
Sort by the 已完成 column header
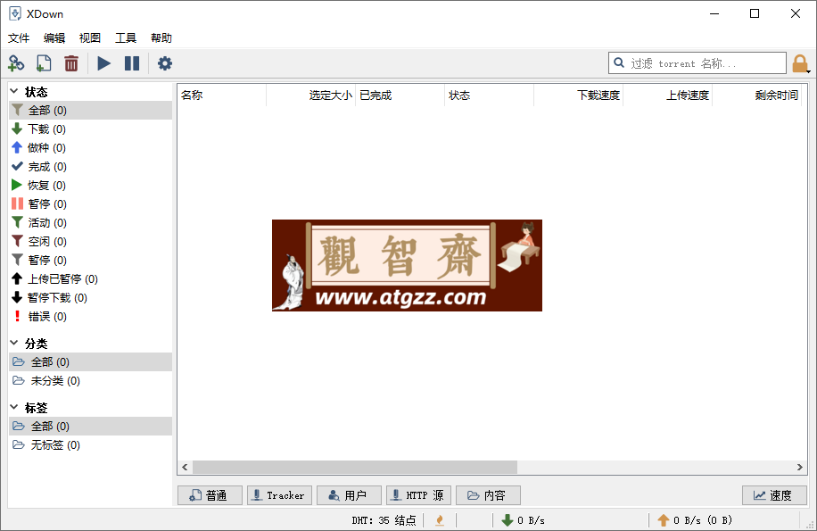pos(400,95)
